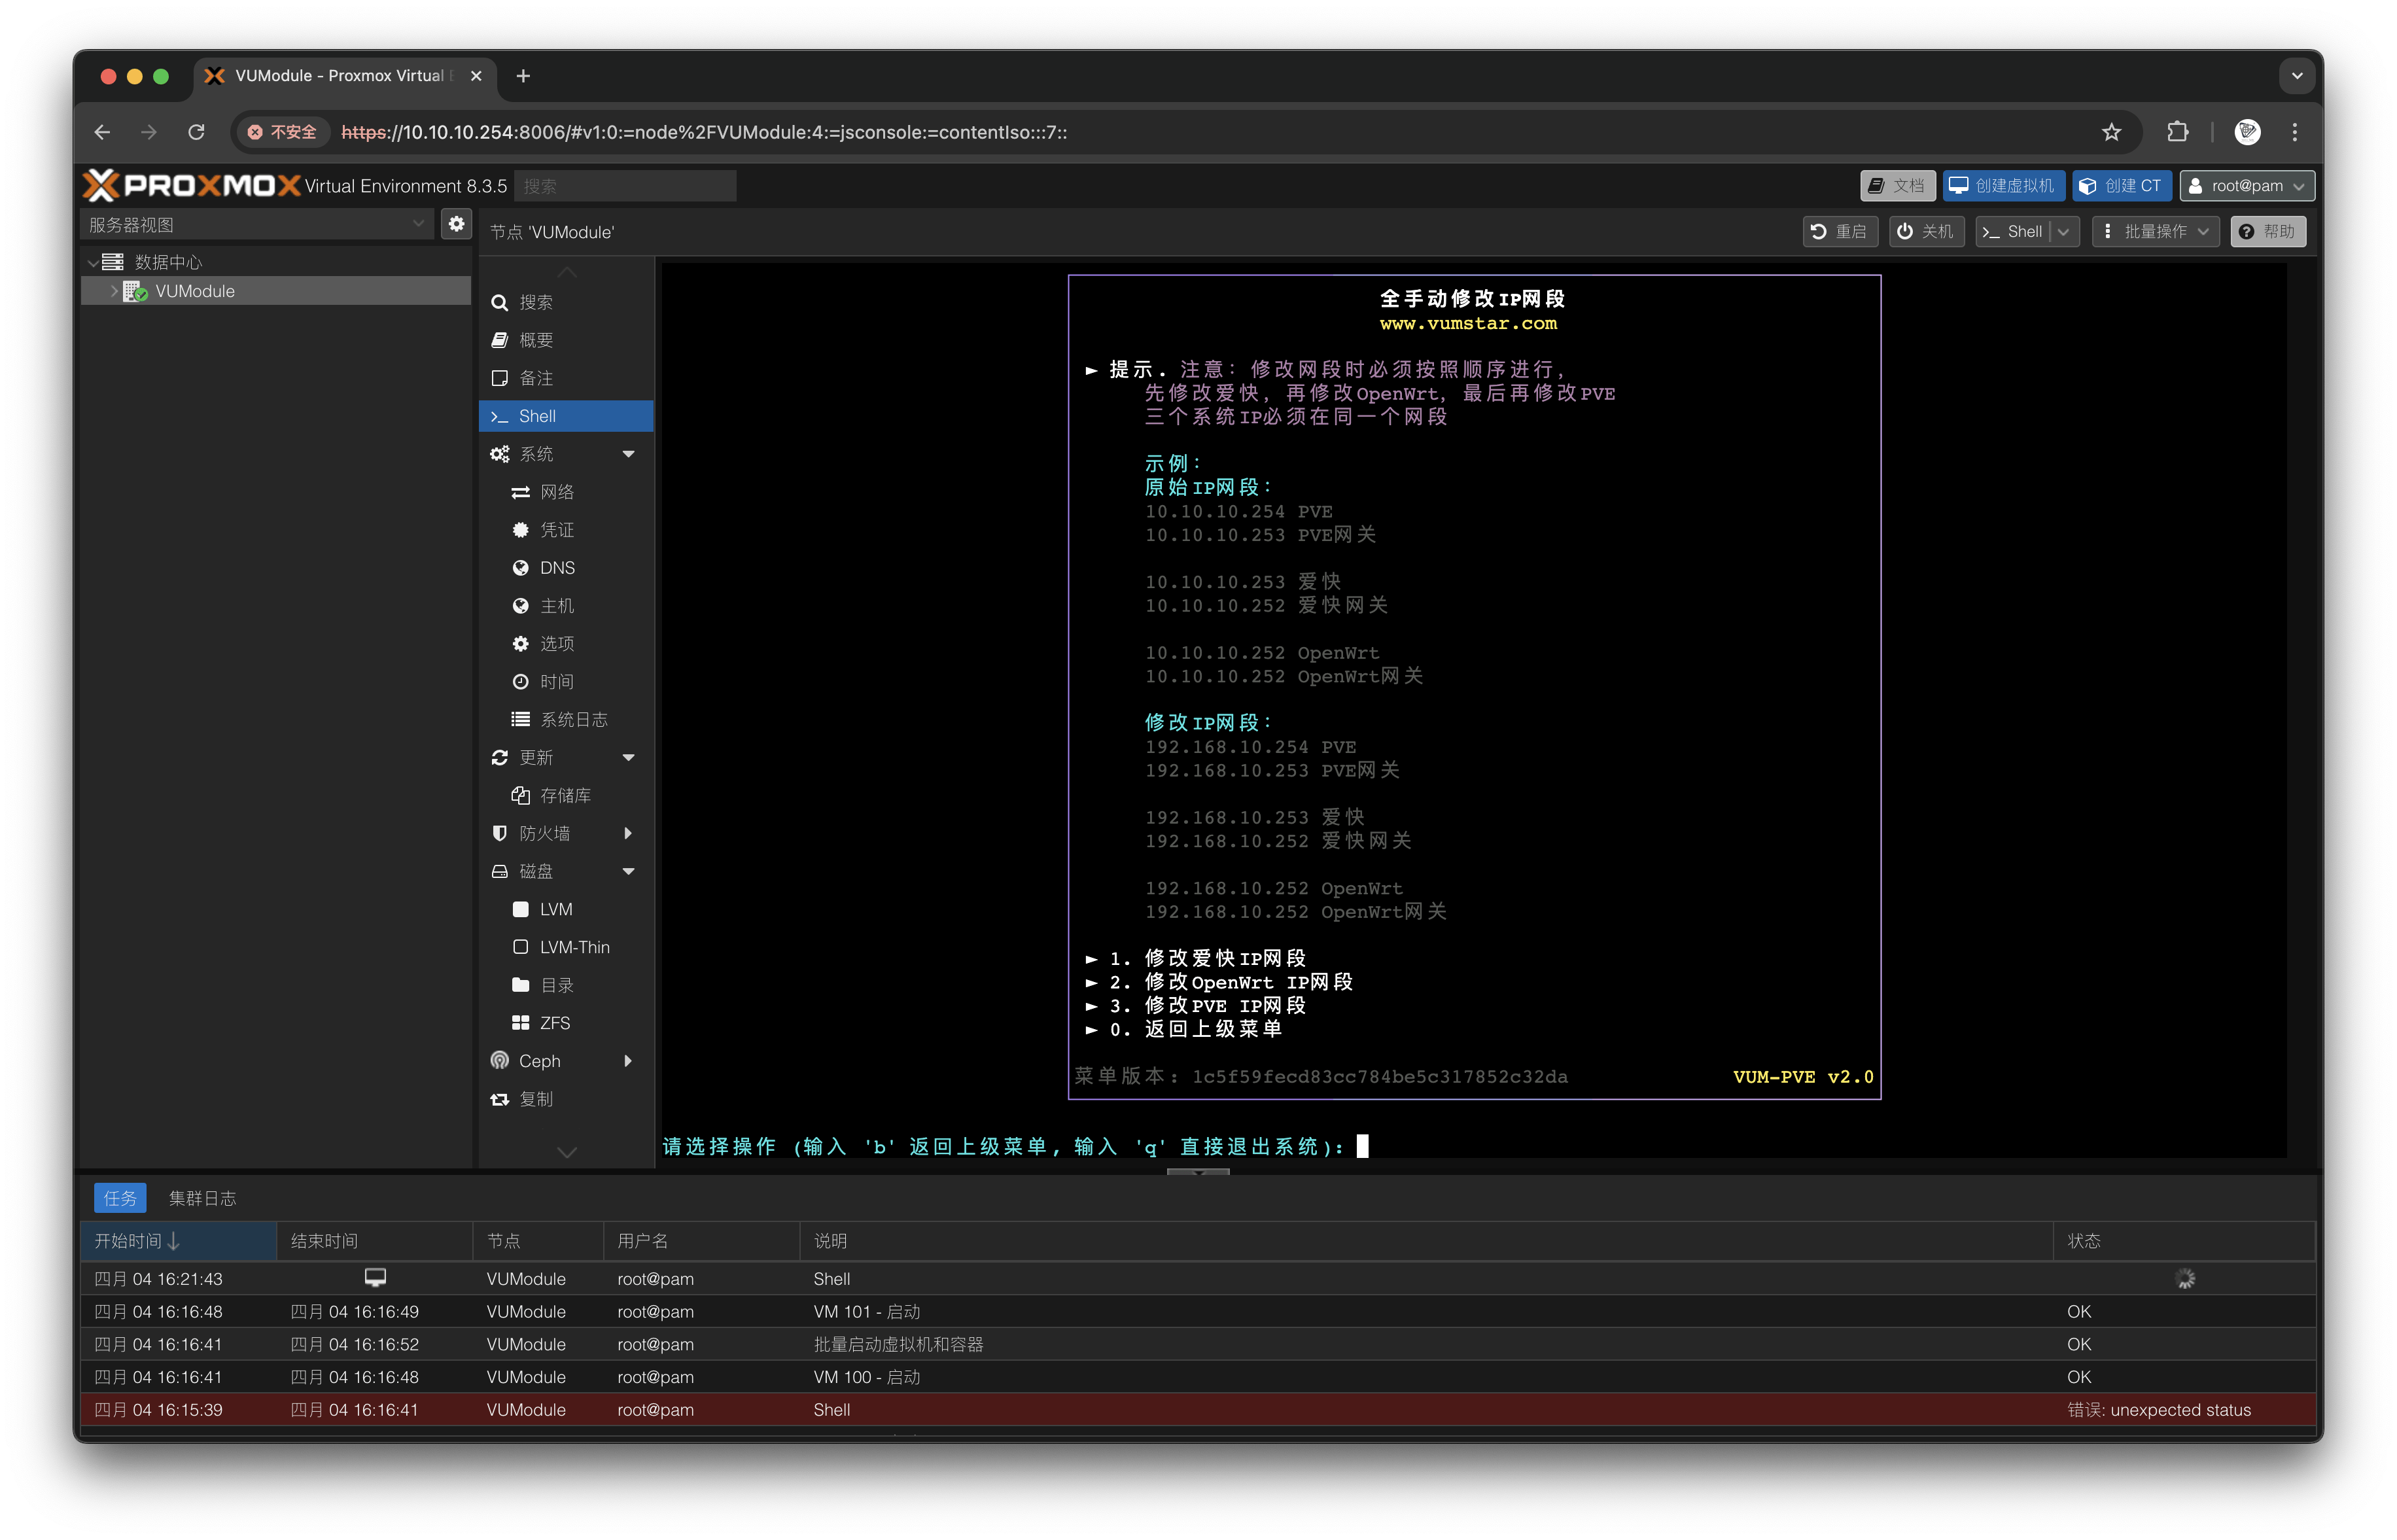Open the 防火墙 firewall section
The image size is (2397, 1540).
tap(545, 833)
